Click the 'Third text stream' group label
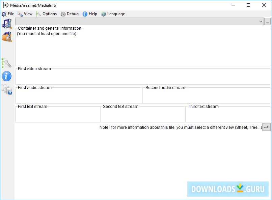The width and height of the screenshot is (272, 200). [x=203, y=107]
